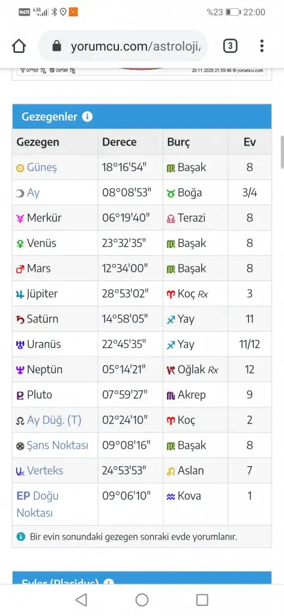
Task: Open the tab switcher showing 3 tabs
Action: point(230,46)
